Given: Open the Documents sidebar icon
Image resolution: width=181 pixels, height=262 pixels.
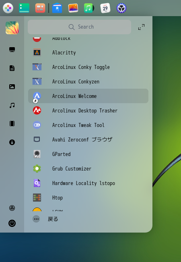Looking at the screenshot, I should coord(12,68).
